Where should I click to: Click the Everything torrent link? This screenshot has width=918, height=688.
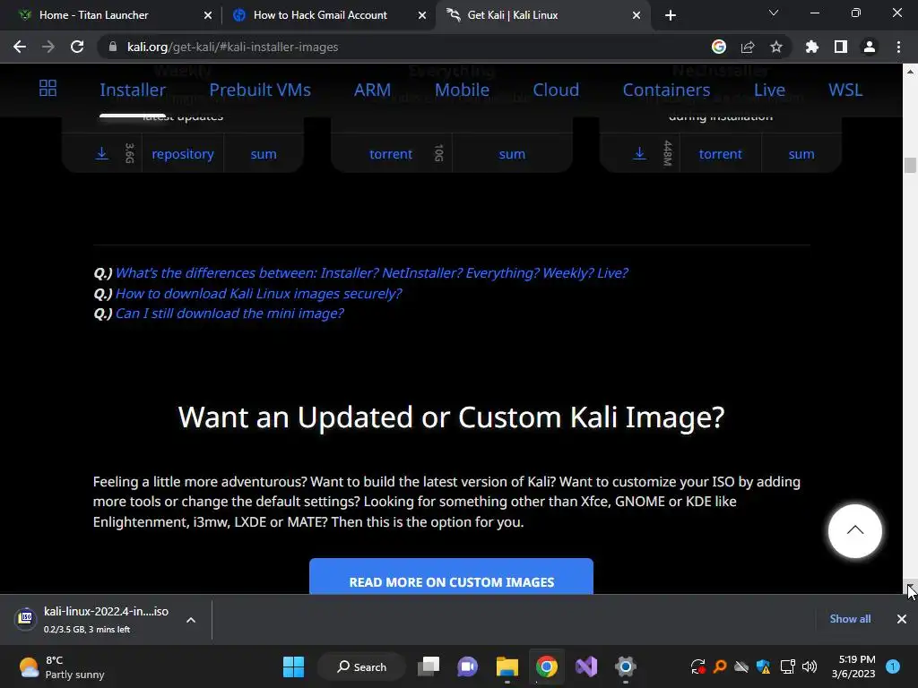pyautogui.click(x=391, y=154)
